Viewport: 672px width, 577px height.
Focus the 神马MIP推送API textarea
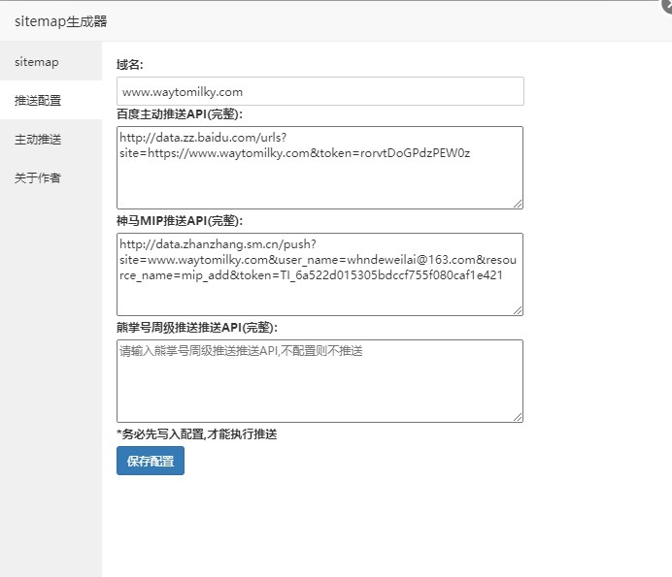tap(319, 274)
